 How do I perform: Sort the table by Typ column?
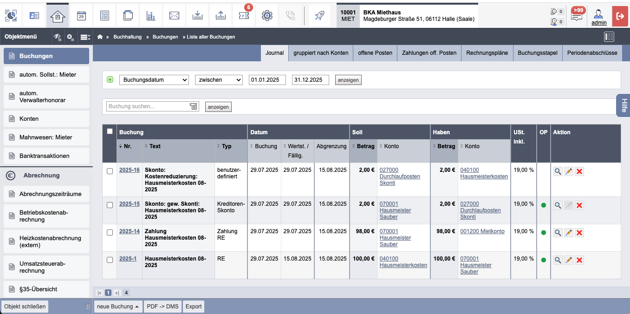coord(224,146)
